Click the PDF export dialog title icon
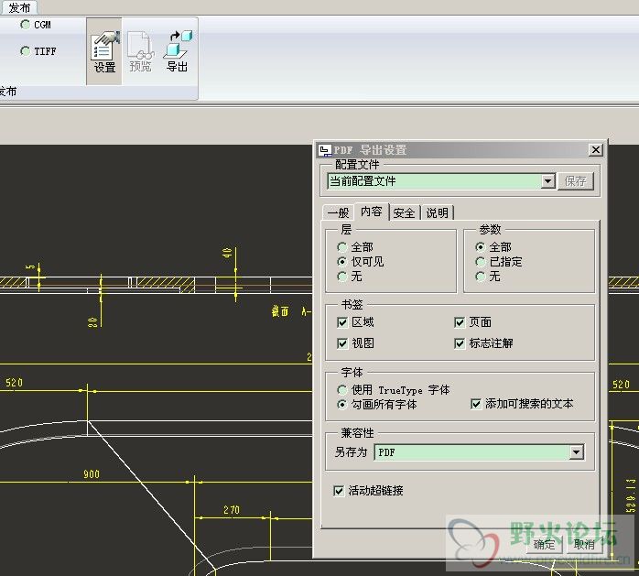The height and width of the screenshot is (576, 639). pos(325,150)
